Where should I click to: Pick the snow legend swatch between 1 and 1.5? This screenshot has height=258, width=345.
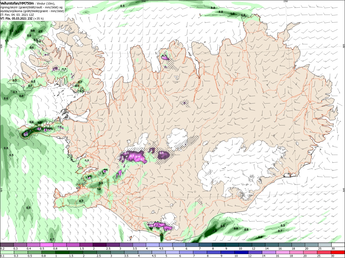pos(73,245)
